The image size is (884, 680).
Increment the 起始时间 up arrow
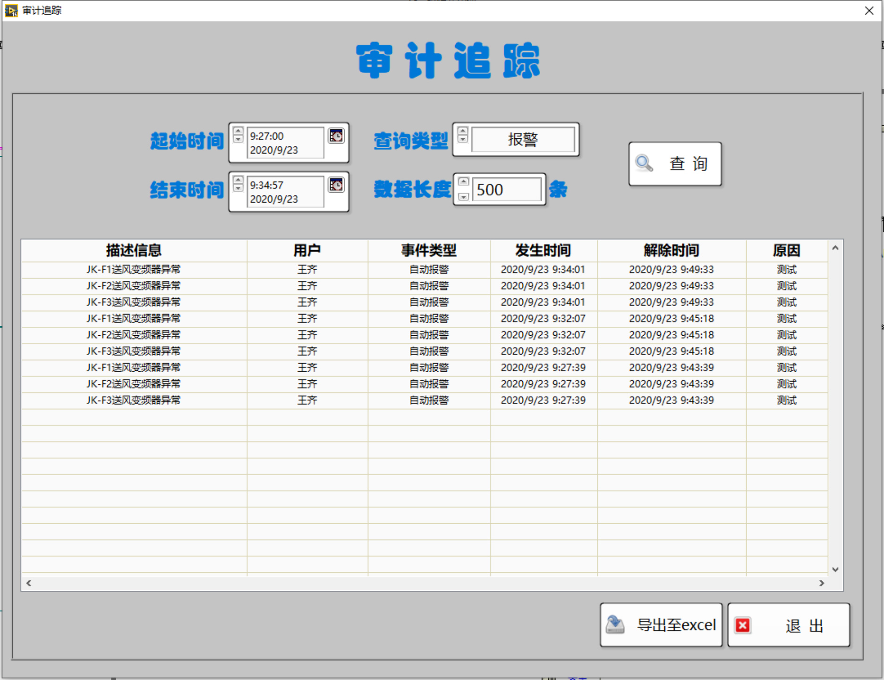(238, 131)
